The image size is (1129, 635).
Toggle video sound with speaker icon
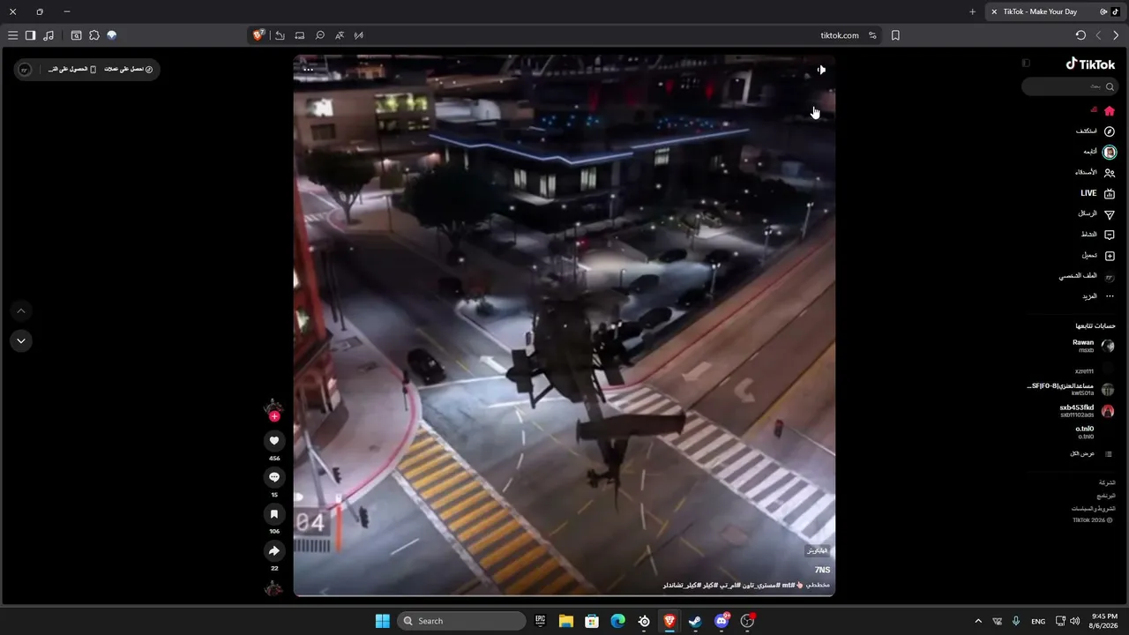(x=820, y=70)
